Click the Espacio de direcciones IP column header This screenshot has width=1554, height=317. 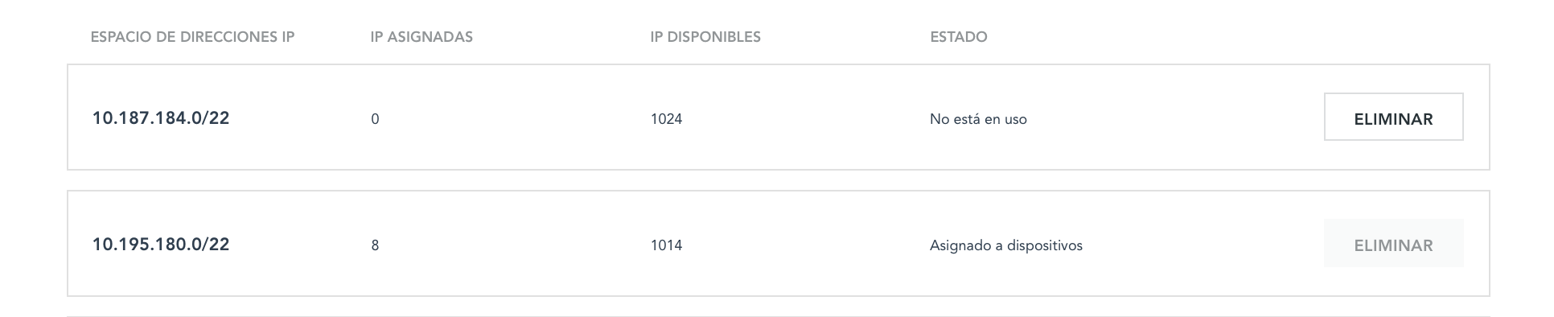[x=192, y=37]
